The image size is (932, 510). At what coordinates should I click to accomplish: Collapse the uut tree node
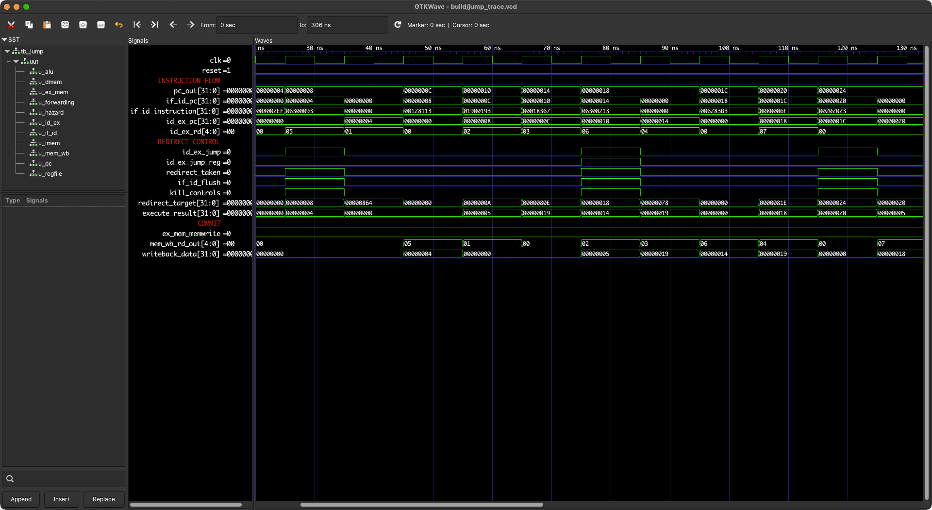(16, 62)
